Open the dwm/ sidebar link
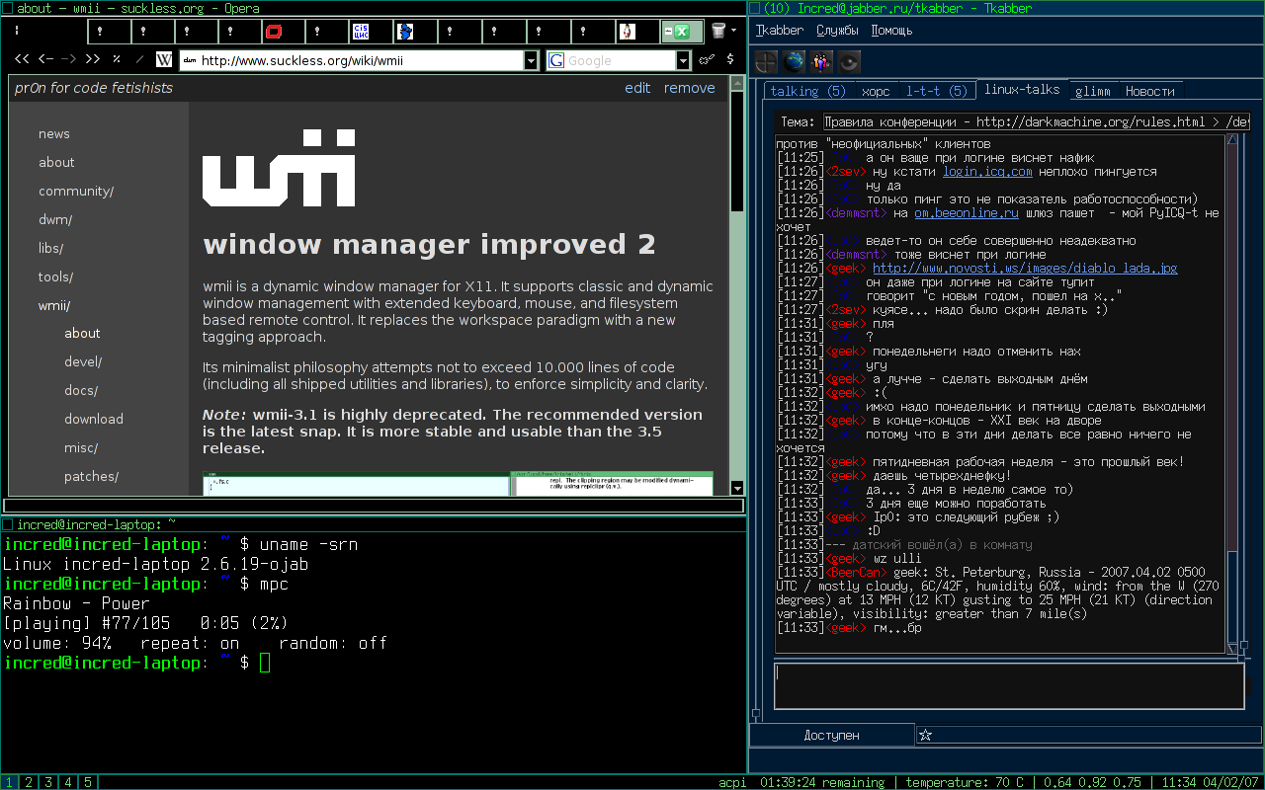Image resolution: width=1265 pixels, height=790 pixels. (x=55, y=219)
